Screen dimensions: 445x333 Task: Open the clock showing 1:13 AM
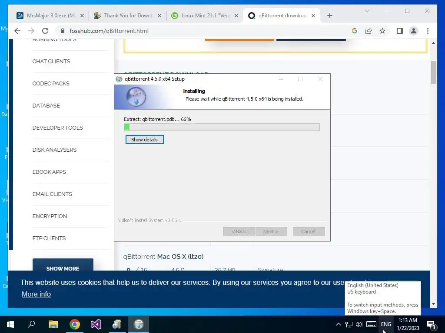click(x=408, y=324)
